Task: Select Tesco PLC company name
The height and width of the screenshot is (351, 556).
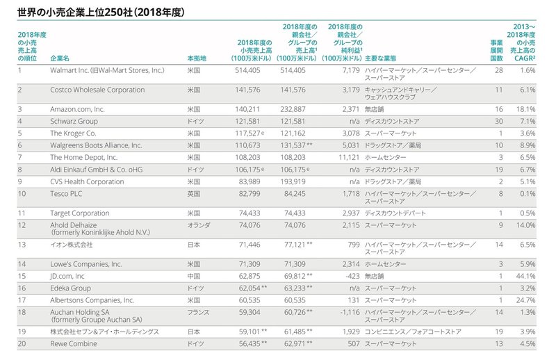Action: tap(66, 194)
